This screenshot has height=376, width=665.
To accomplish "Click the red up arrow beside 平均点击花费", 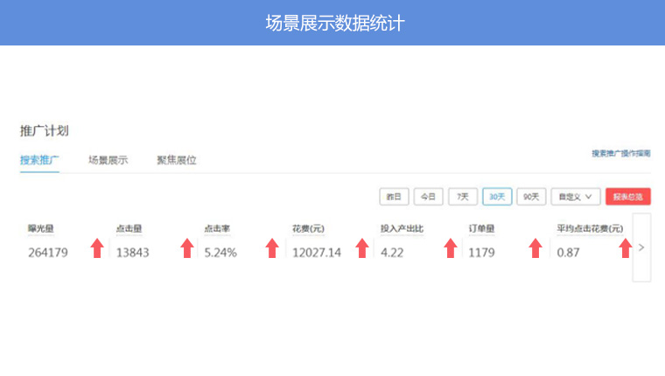I will pos(625,249).
